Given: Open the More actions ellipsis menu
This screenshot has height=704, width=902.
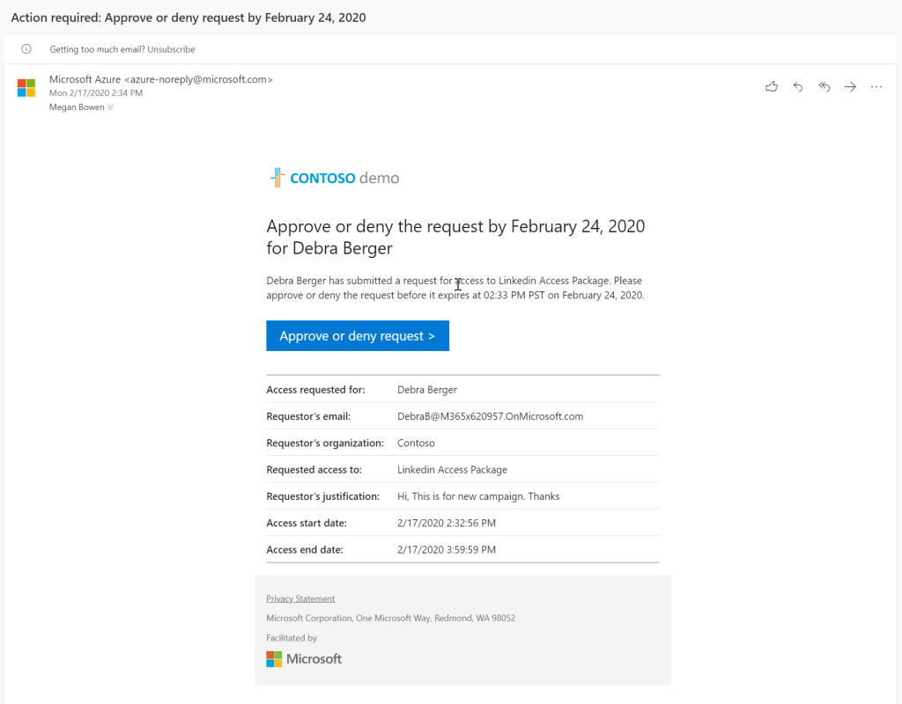Looking at the screenshot, I should tap(876, 86).
